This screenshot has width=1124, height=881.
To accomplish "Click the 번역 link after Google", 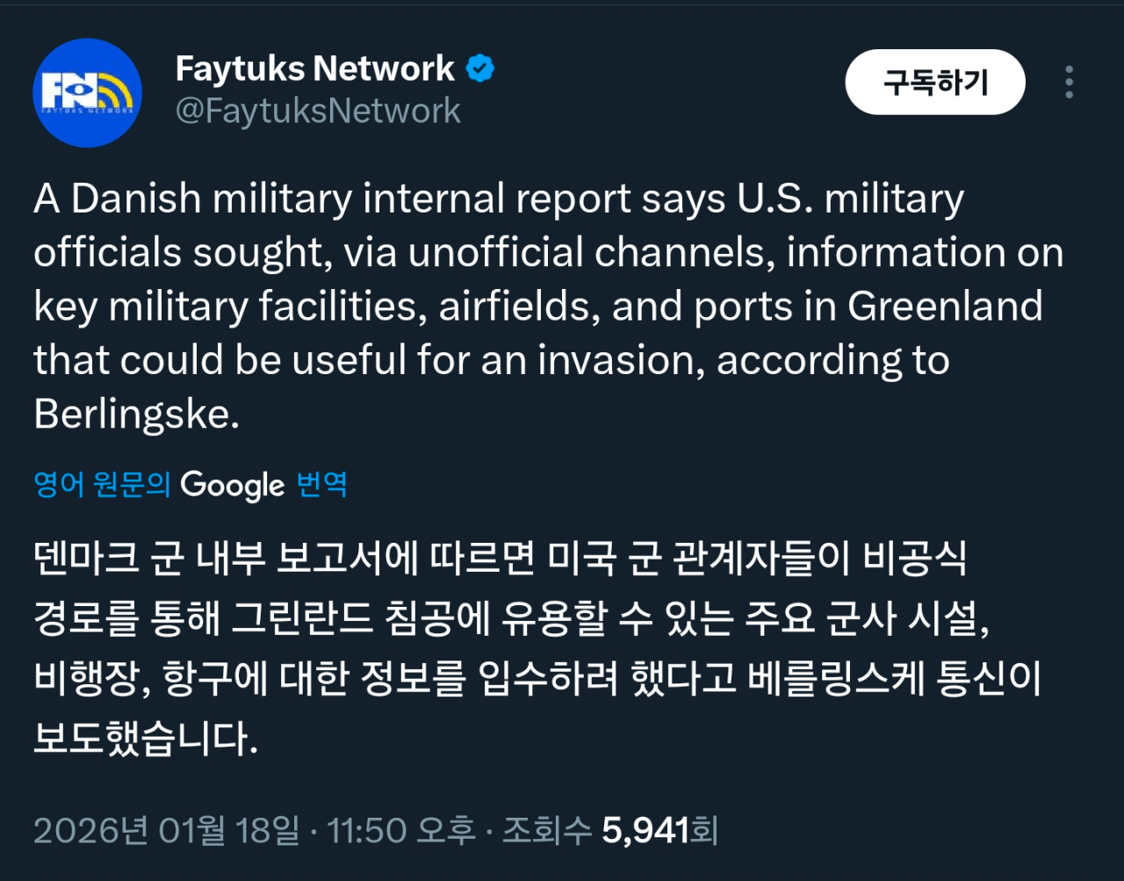I will 322,484.
